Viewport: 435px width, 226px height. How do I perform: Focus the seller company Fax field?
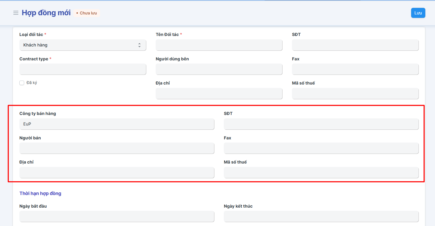pyautogui.click(x=321, y=148)
